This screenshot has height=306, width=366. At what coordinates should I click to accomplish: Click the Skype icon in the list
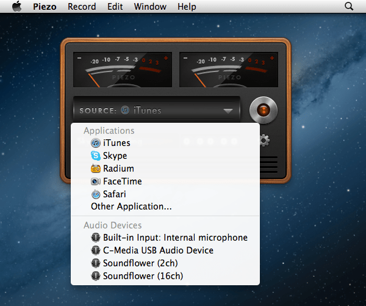96,156
